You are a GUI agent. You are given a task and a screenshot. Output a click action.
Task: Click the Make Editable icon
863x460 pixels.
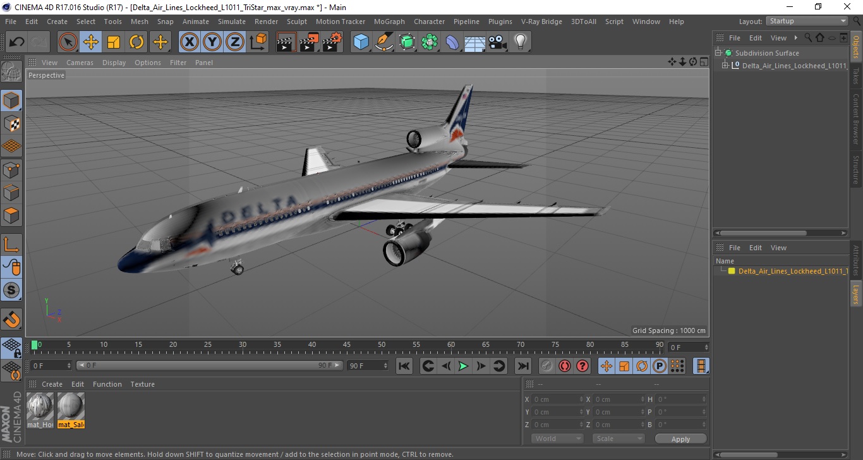[11, 72]
